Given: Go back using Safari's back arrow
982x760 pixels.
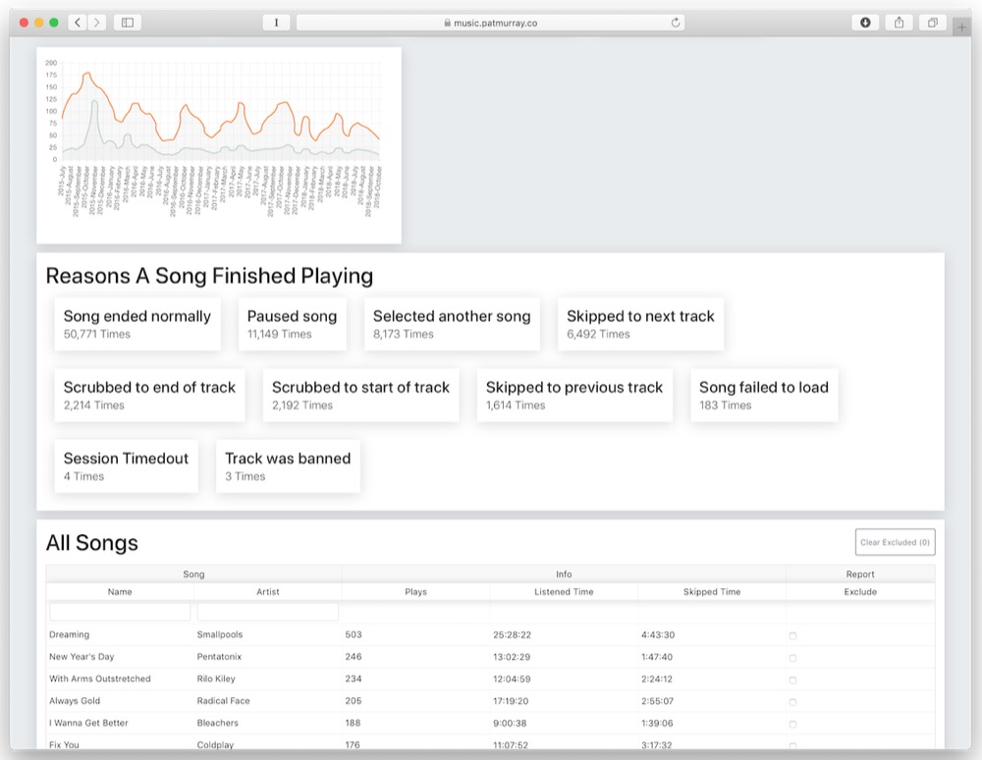Looking at the screenshot, I should click(78, 22).
